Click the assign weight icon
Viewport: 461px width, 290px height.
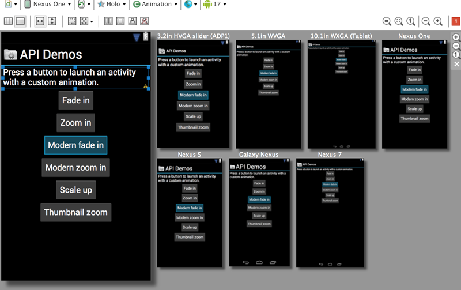click(133, 21)
